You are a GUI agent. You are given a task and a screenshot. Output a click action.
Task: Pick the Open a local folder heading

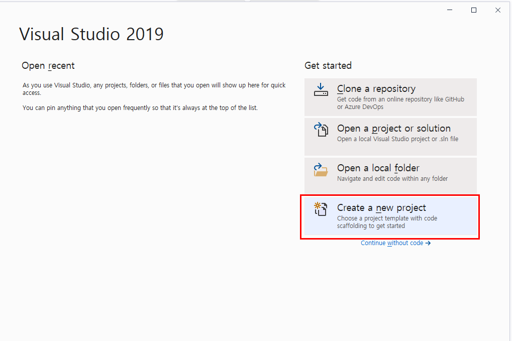[x=378, y=168]
